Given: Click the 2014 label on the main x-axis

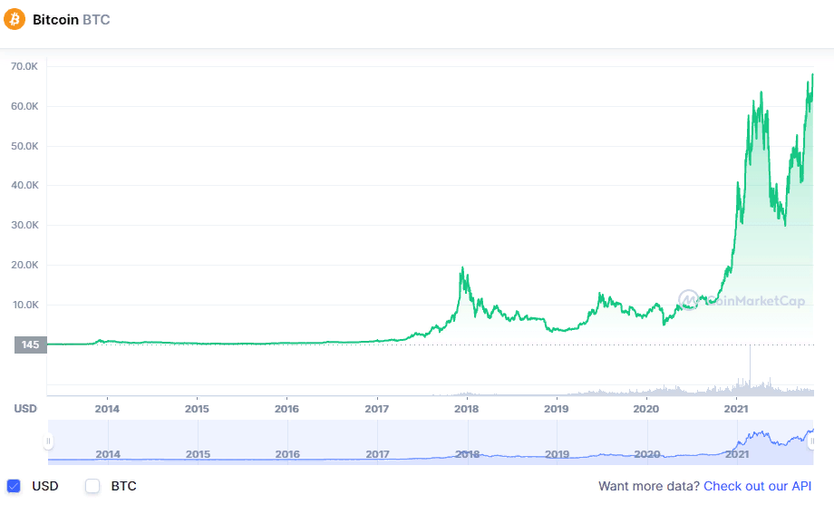Looking at the screenshot, I should click(x=107, y=409).
